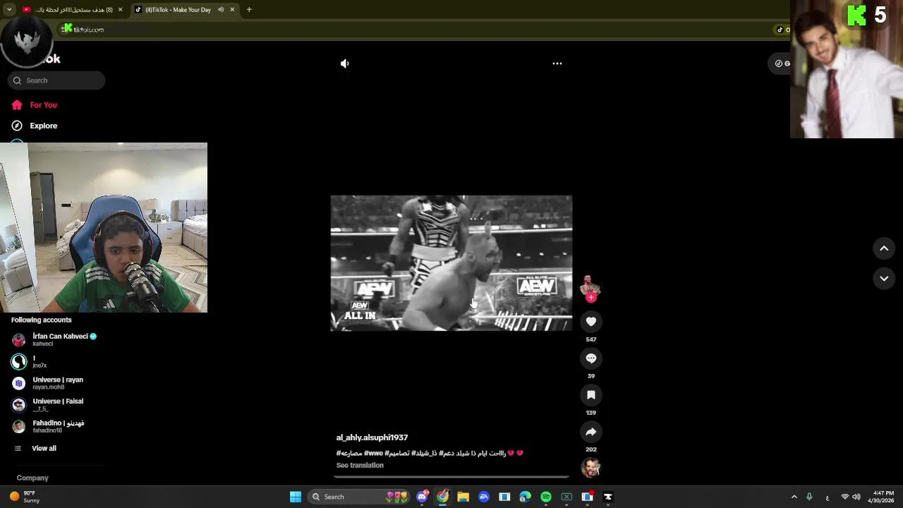Go to the next video with the down chevron
Viewport: 903px width, 508px height.
[x=884, y=279]
